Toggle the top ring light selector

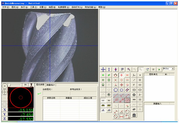[4, 86]
